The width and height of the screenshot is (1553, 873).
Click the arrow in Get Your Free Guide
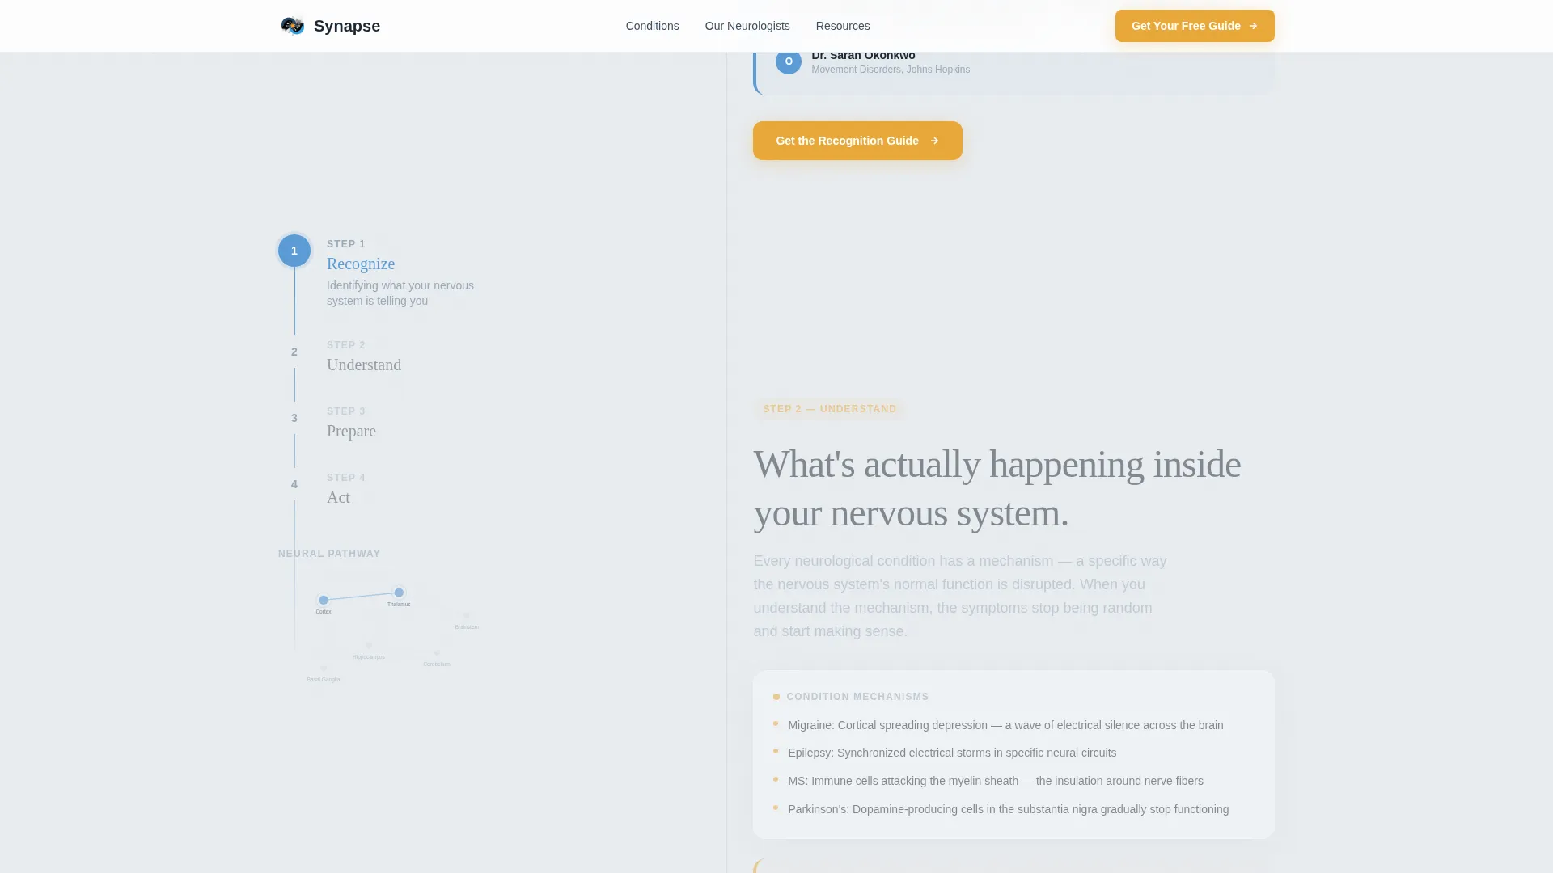1253,26
